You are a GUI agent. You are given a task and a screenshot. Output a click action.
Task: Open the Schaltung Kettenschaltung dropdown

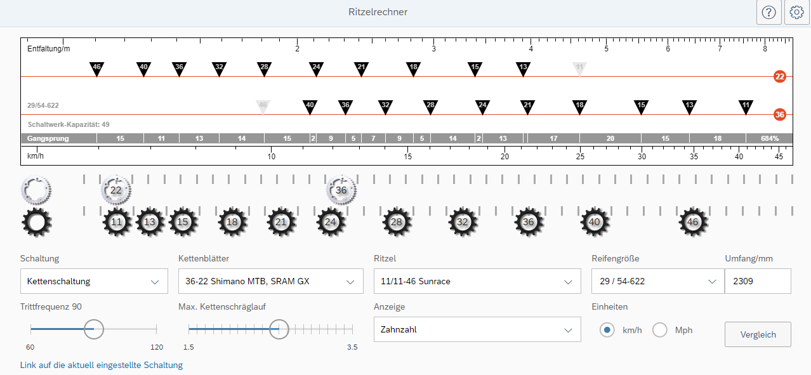point(94,281)
